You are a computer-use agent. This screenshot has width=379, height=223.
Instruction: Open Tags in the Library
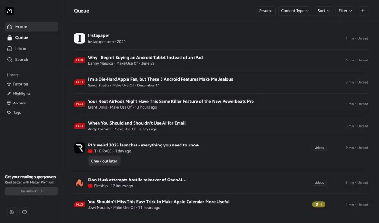17,112
